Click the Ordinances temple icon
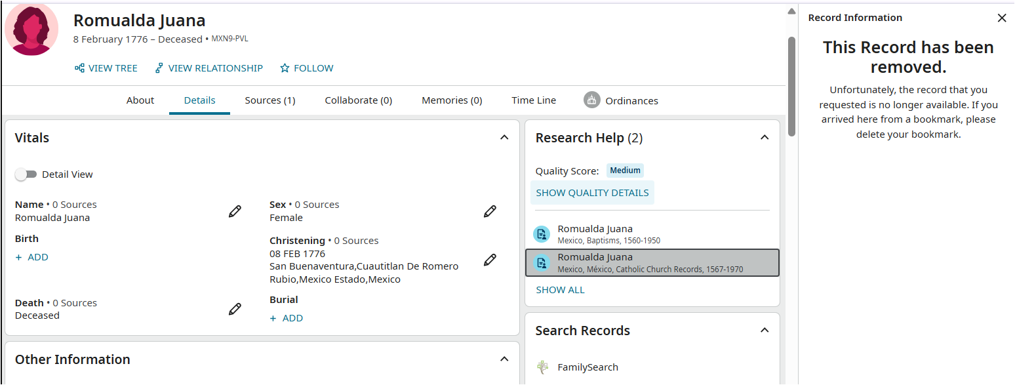The width and height of the screenshot is (1015, 385). [x=592, y=100]
